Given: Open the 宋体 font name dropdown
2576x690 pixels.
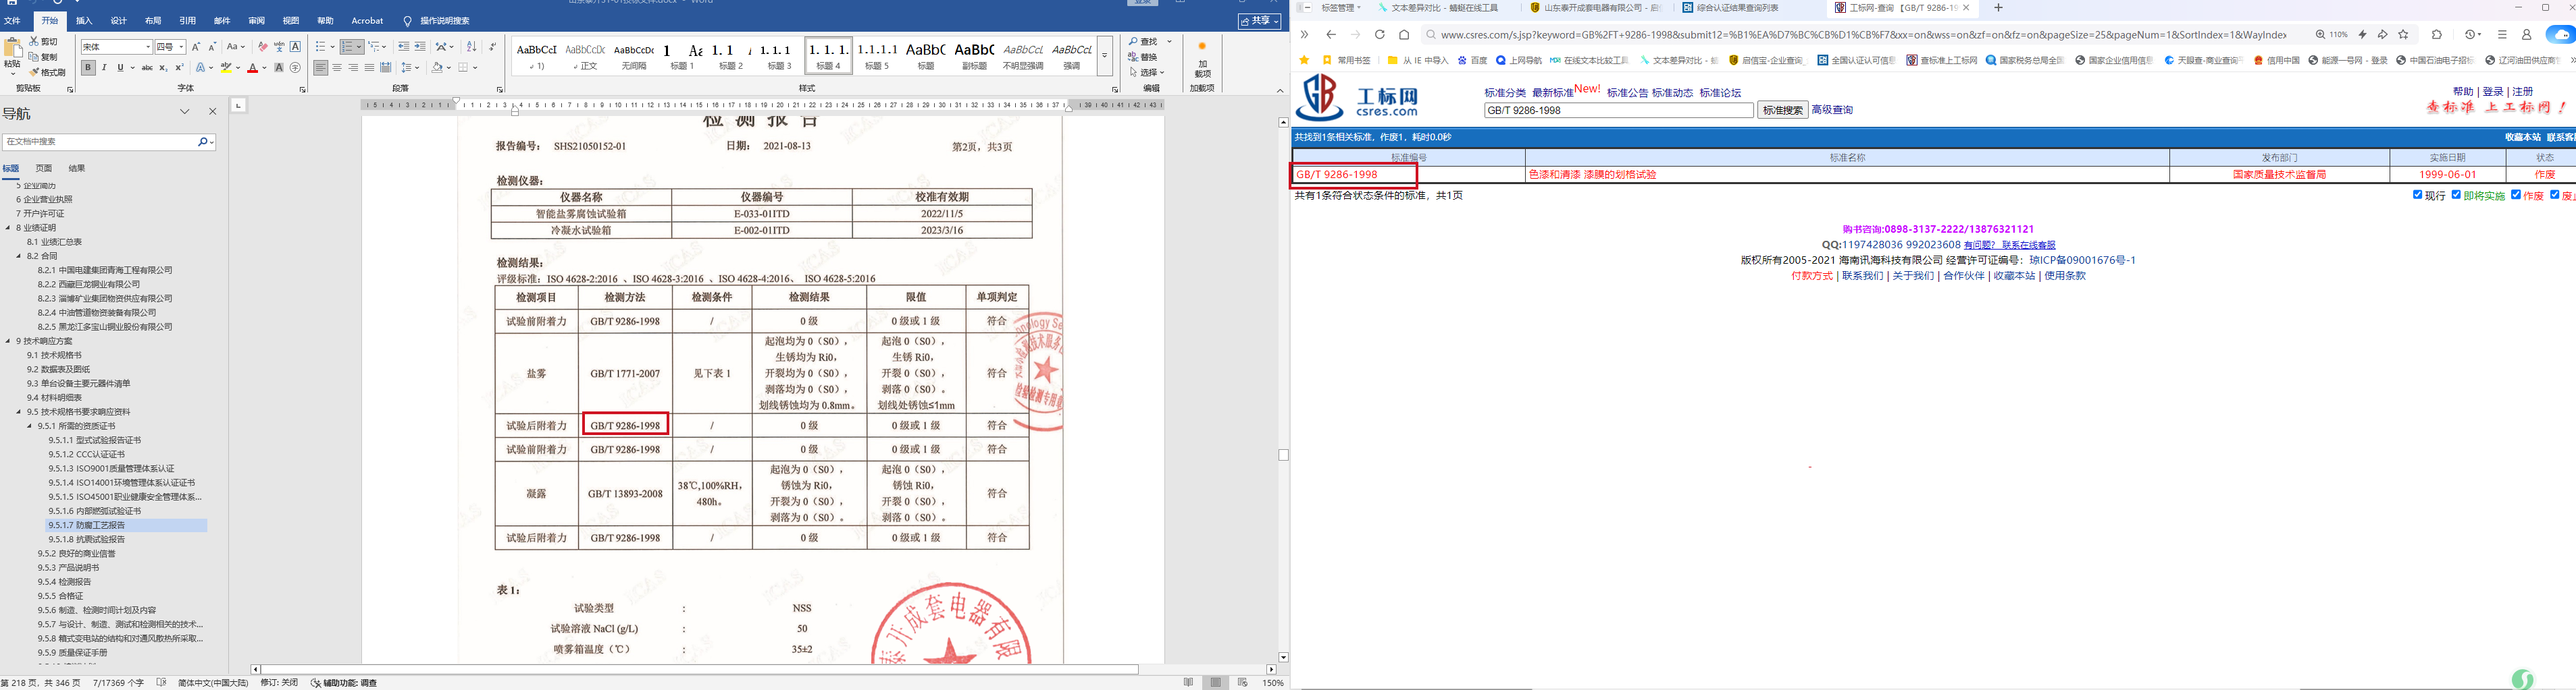Looking at the screenshot, I should click(x=148, y=47).
